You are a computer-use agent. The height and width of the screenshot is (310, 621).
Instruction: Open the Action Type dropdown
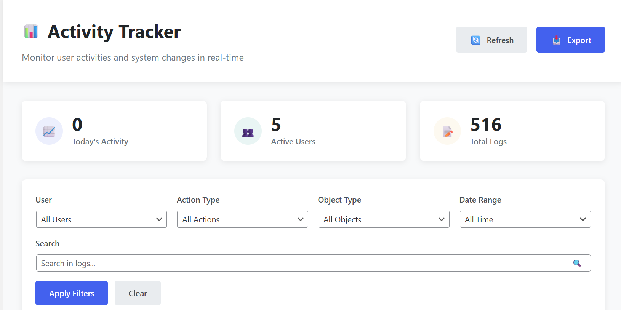point(242,219)
